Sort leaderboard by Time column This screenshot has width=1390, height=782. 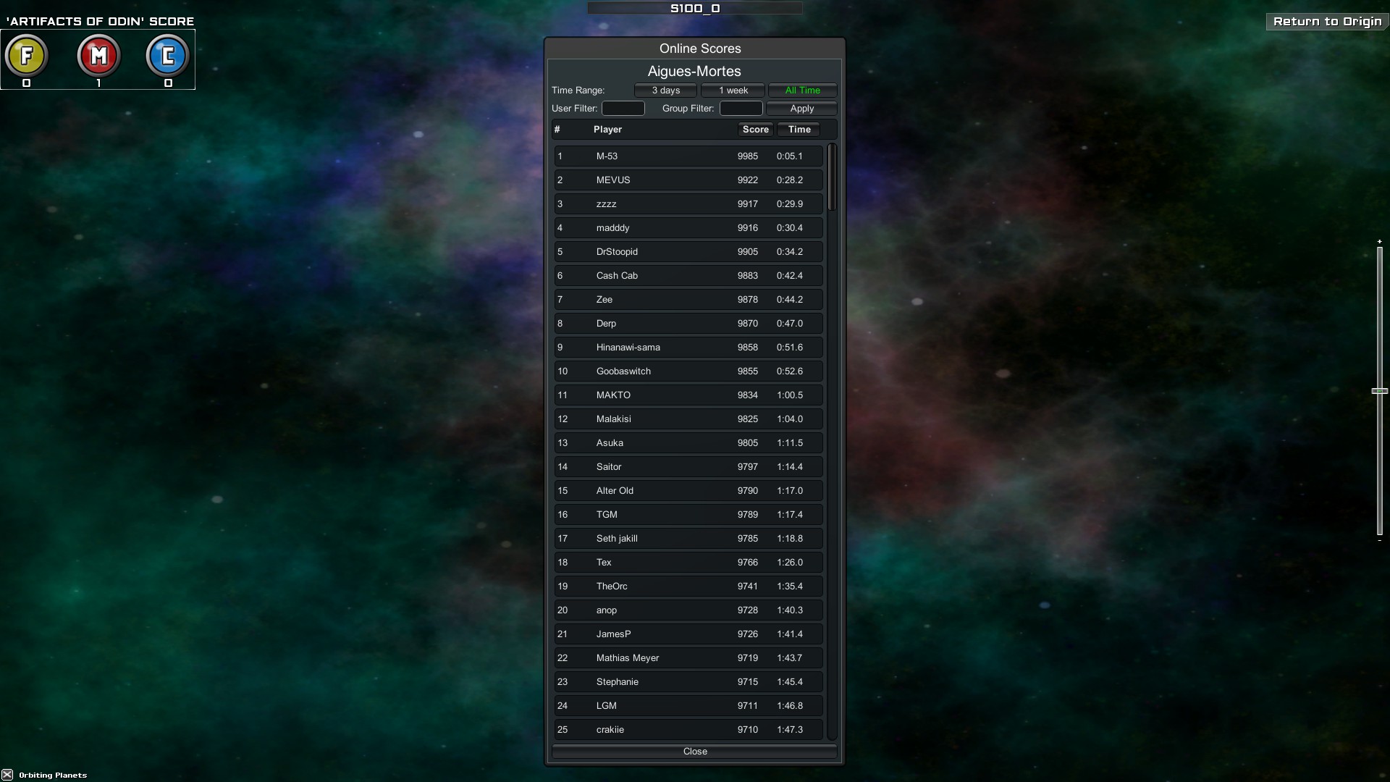[x=799, y=130]
